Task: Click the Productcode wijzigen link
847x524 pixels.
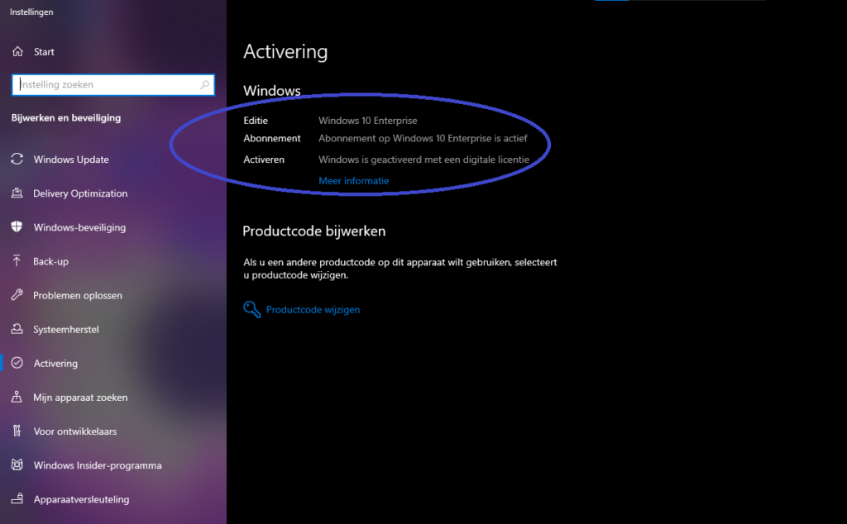Action: [313, 310]
